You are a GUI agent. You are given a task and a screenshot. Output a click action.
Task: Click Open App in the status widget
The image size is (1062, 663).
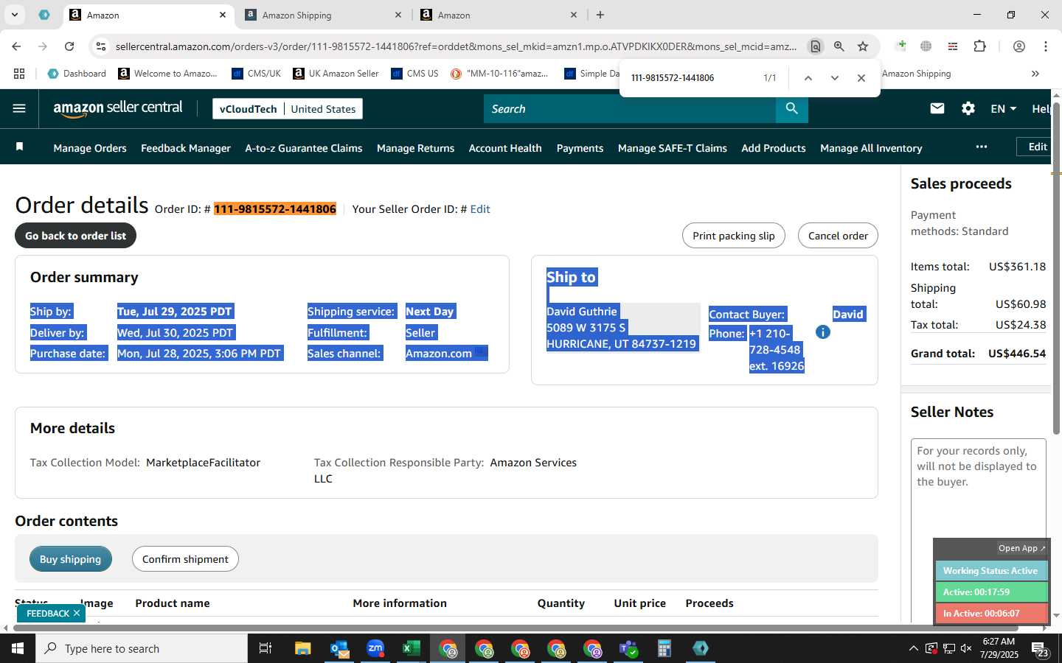pyautogui.click(x=1021, y=548)
